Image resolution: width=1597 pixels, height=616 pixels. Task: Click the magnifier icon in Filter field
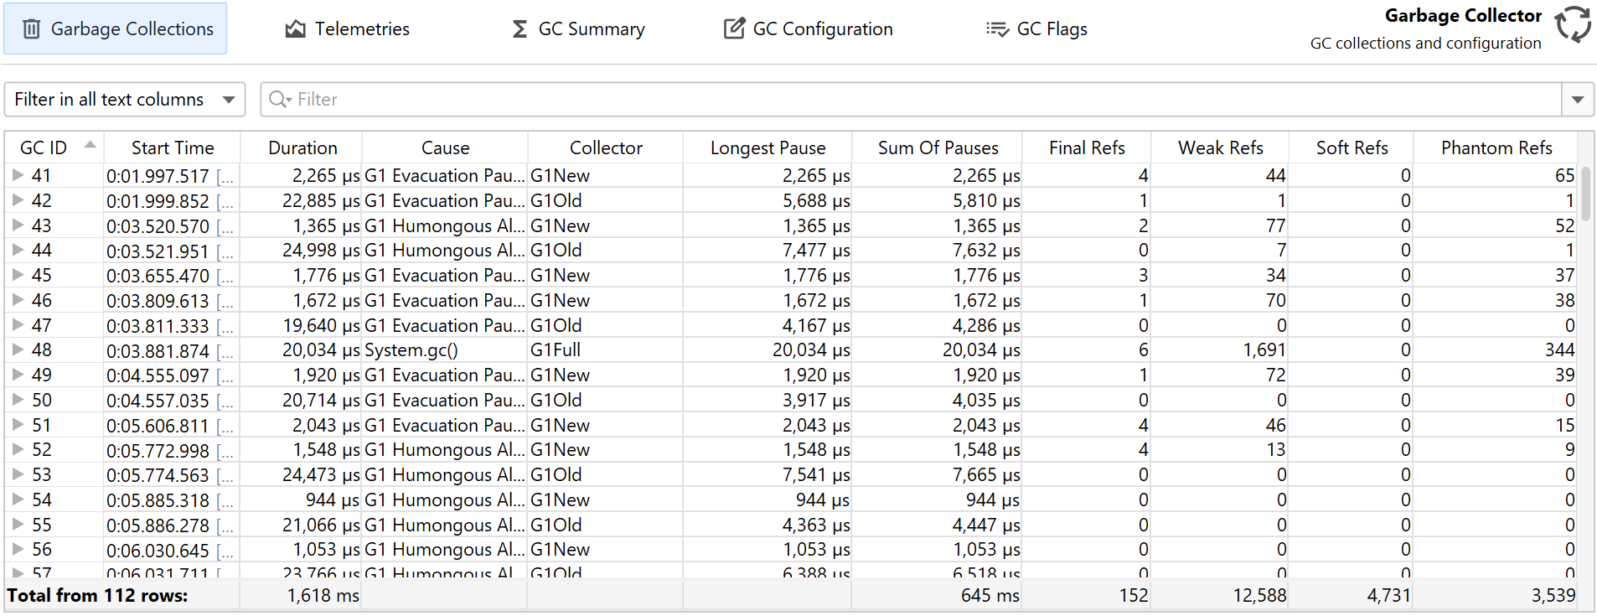coord(280,100)
